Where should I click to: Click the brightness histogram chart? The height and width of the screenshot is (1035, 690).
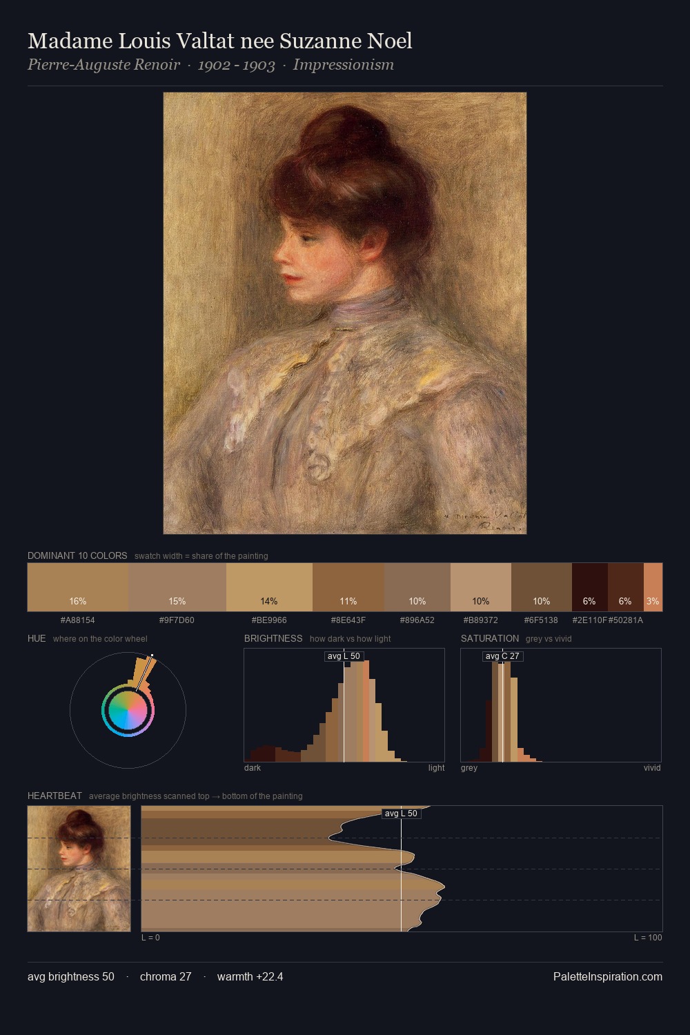point(344,705)
